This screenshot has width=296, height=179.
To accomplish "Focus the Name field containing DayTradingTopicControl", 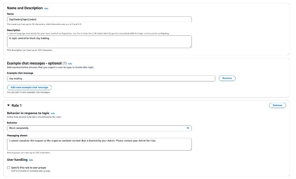I will point(99,19).
